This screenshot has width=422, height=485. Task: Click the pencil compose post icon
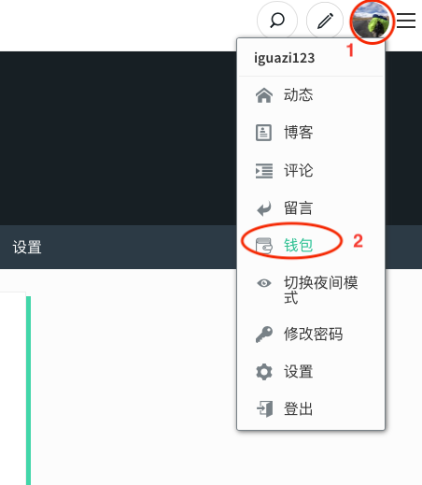325,21
